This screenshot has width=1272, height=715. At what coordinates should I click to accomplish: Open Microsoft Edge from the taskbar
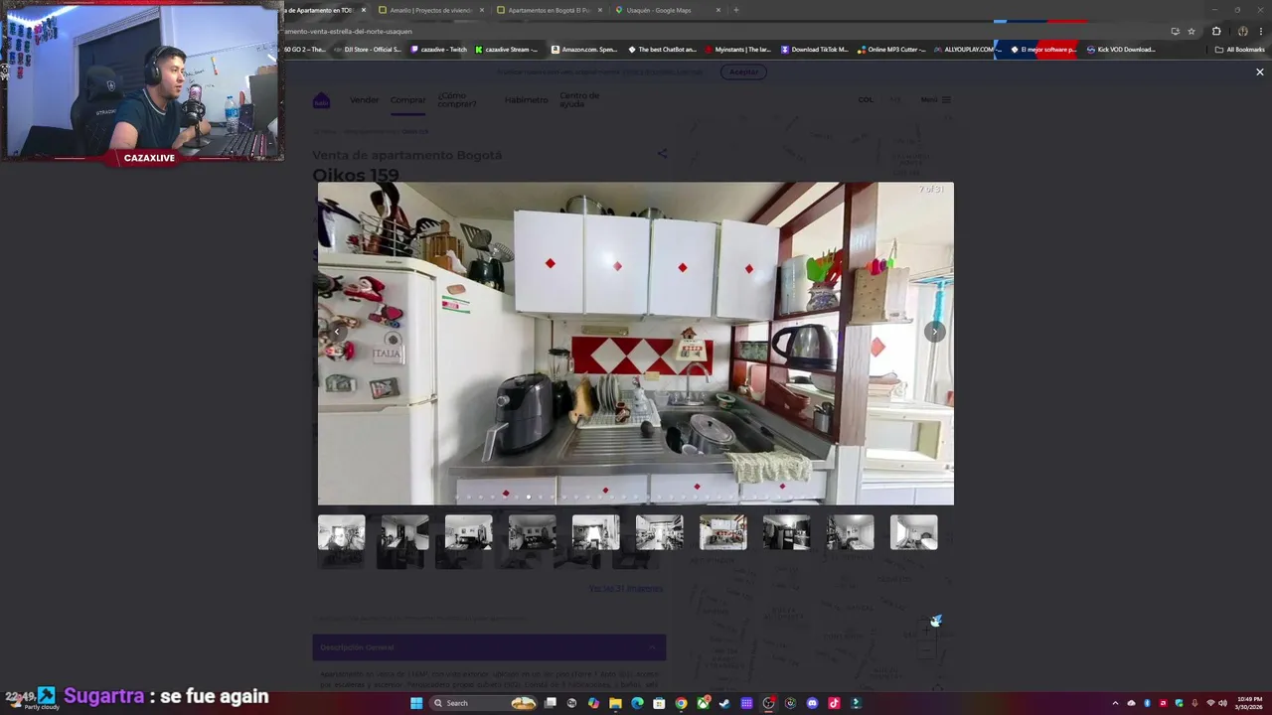637,703
